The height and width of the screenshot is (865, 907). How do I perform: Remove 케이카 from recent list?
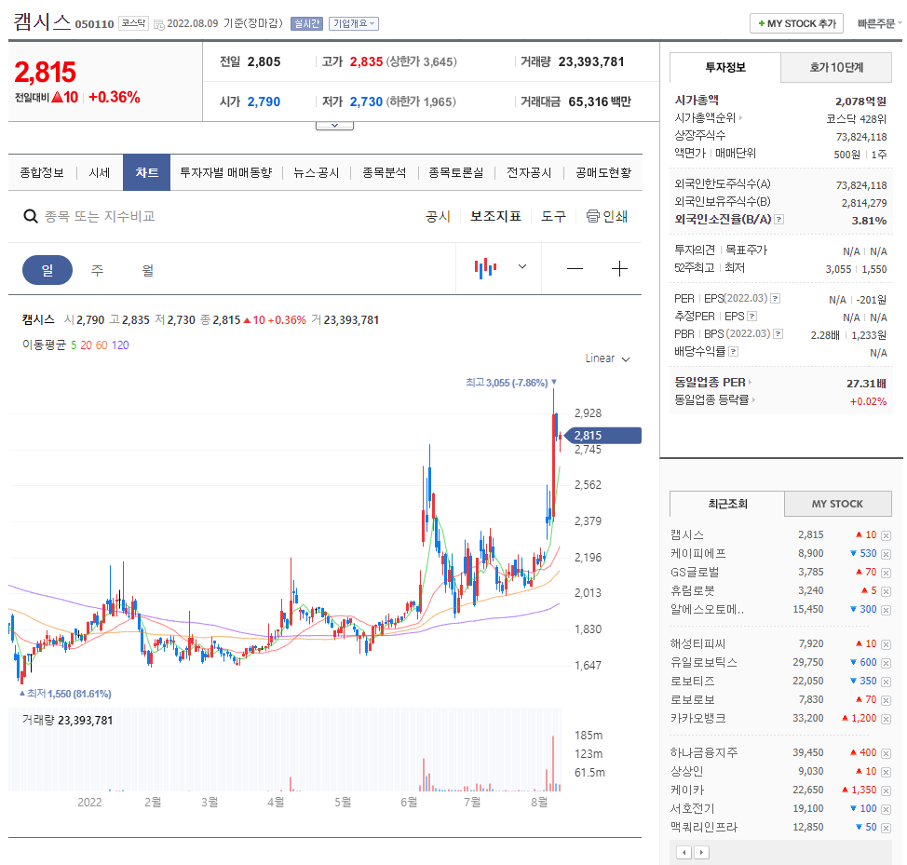(x=886, y=791)
